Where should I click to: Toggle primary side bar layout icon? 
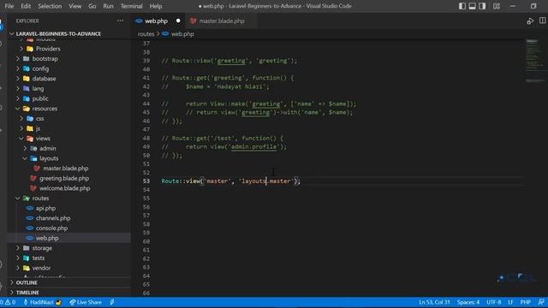point(462,6)
